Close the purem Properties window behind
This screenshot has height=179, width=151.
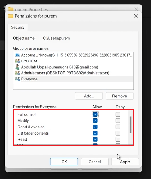(x=136, y=9)
